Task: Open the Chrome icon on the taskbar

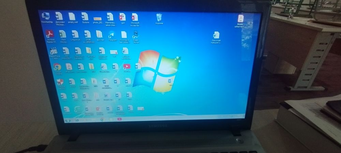Action: pyautogui.click(x=102, y=119)
